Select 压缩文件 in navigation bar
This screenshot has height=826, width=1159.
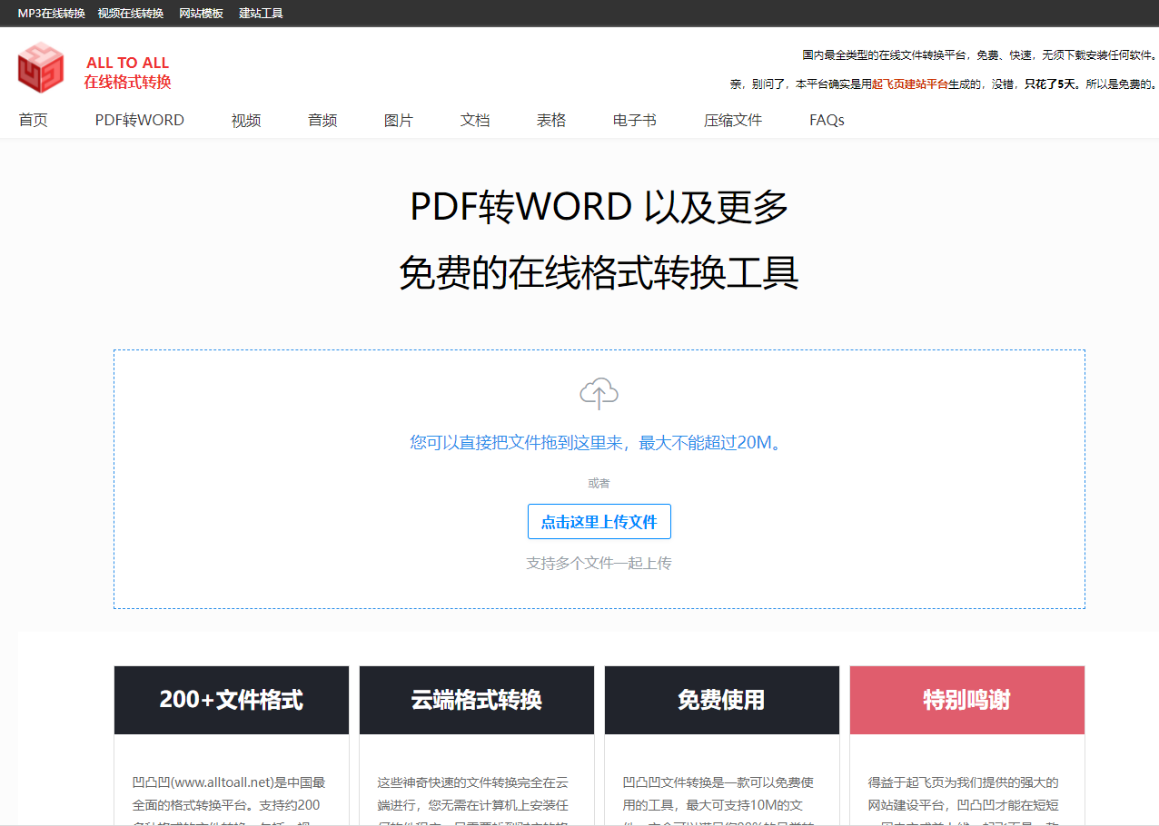733,120
